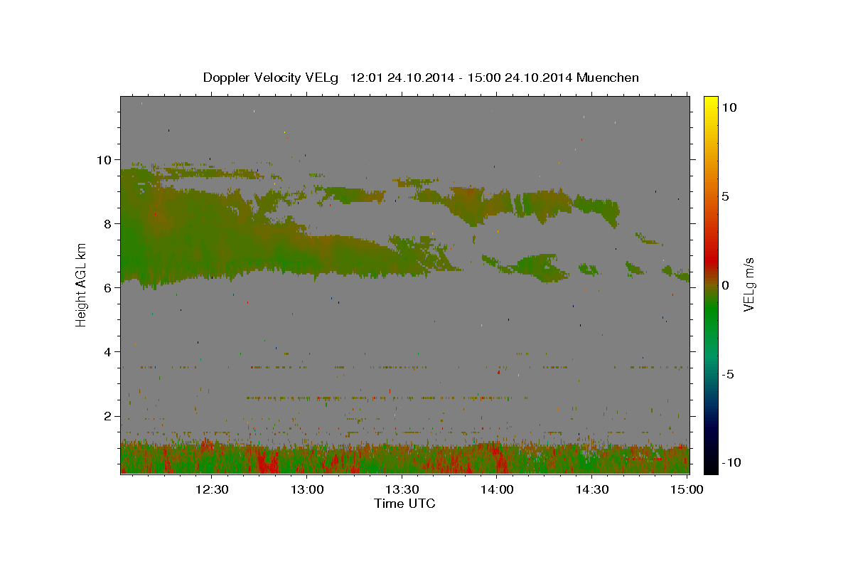Viewport: 853px width, 569px height.
Task: Click the 14:30 time tick label
Action: (x=591, y=489)
